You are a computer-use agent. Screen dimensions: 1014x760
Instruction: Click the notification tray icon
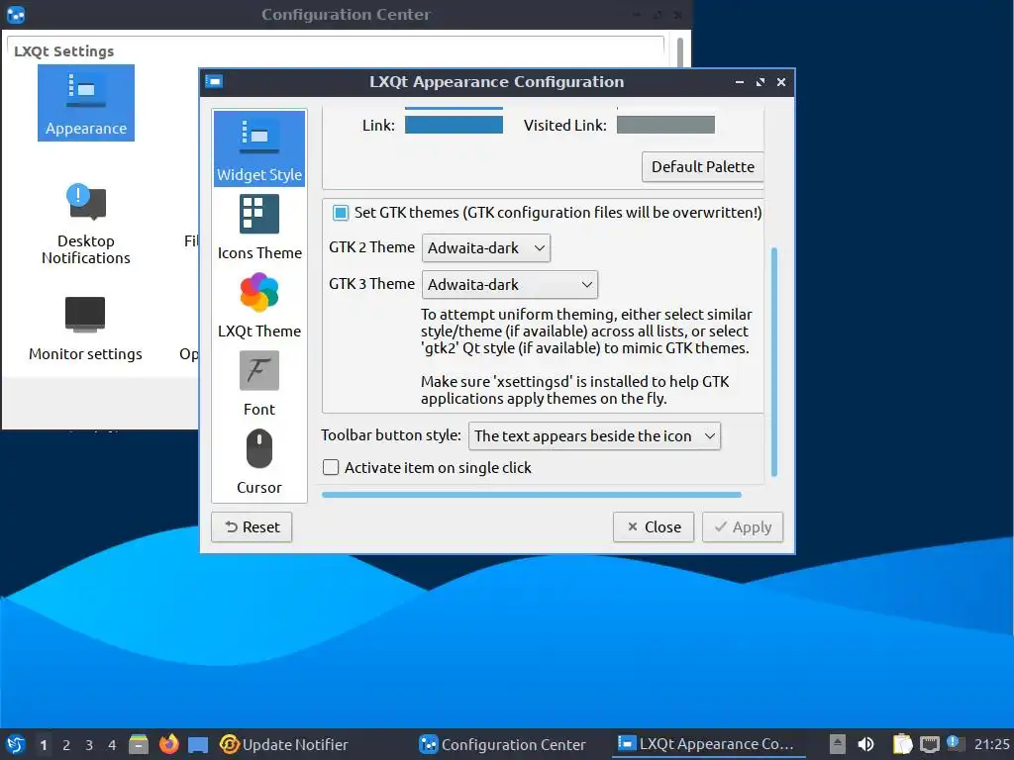click(x=956, y=743)
